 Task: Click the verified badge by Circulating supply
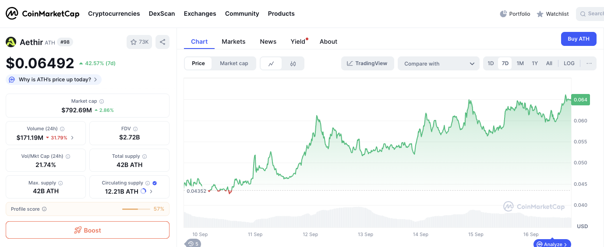155,183
